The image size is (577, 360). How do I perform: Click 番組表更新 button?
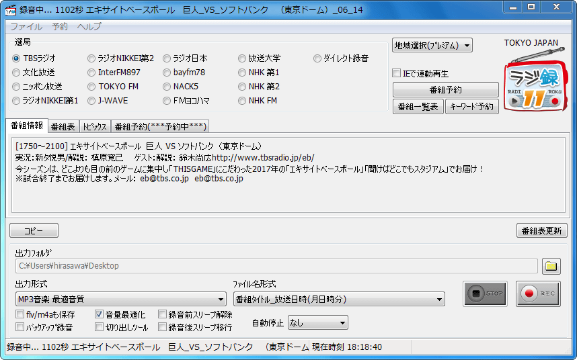tap(541, 230)
